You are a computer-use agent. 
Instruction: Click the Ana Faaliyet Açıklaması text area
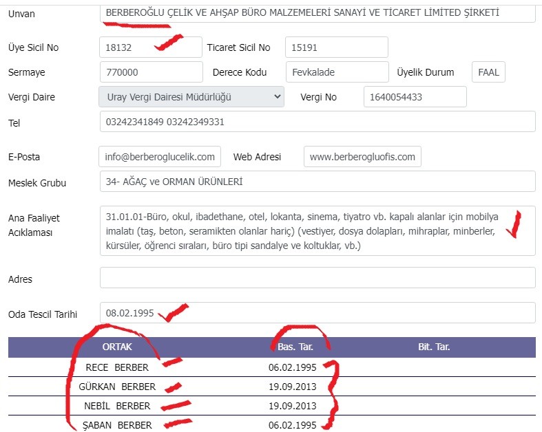click(317, 231)
